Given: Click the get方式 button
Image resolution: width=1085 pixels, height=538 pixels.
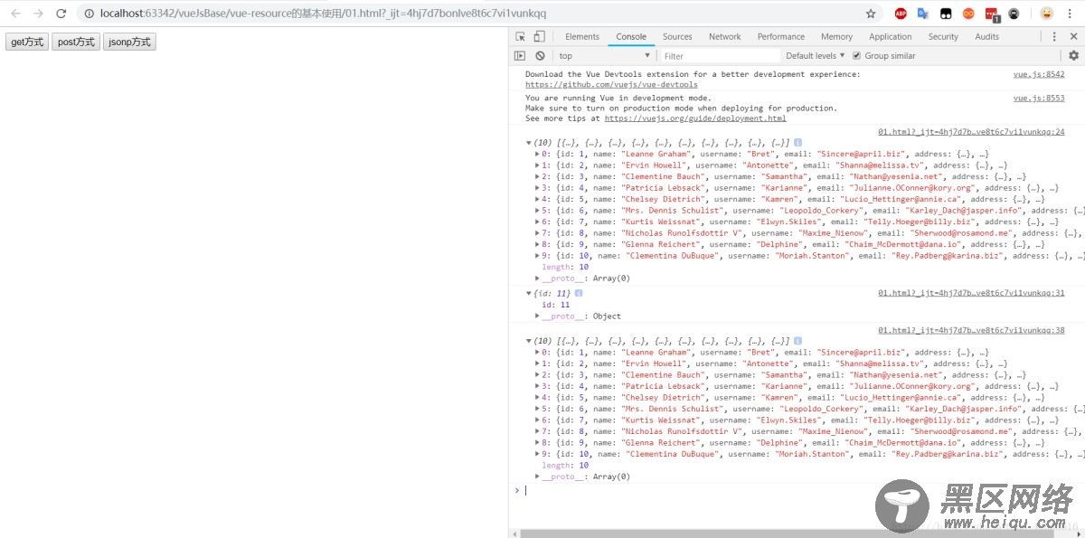Looking at the screenshot, I should click(x=27, y=42).
